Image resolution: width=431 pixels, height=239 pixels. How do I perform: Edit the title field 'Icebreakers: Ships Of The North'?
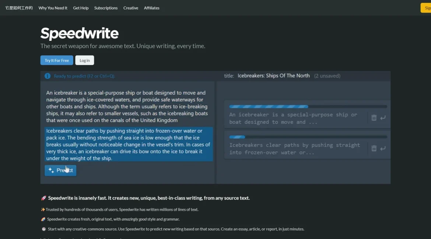[x=273, y=76]
